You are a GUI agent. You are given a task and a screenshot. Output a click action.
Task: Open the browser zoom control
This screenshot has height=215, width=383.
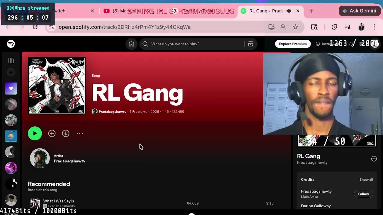pos(283,27)
